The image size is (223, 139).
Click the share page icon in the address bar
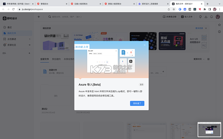(x=169, y=9)
